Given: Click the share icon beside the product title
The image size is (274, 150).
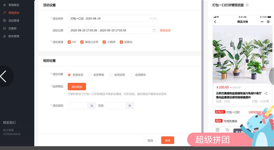Looking at the screenshot, I should pyautogui.click(x=266, y=94).
